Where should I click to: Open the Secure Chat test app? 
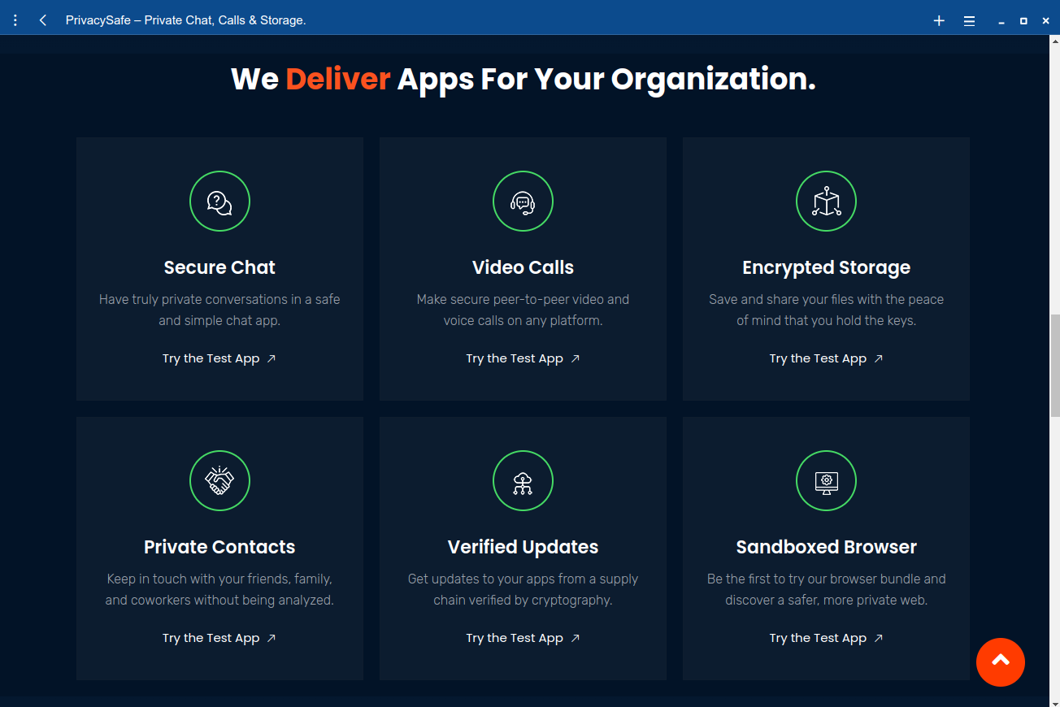(219, 358)
